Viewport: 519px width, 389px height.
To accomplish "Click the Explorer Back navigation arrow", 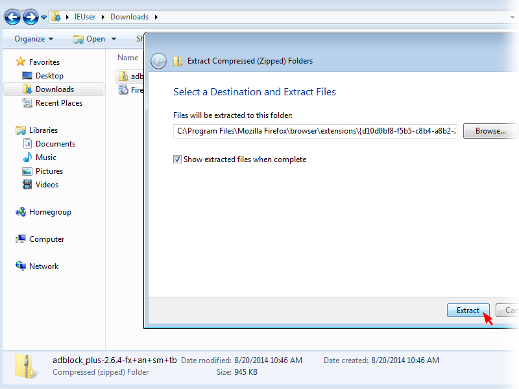I will click(x=12, y=17).
